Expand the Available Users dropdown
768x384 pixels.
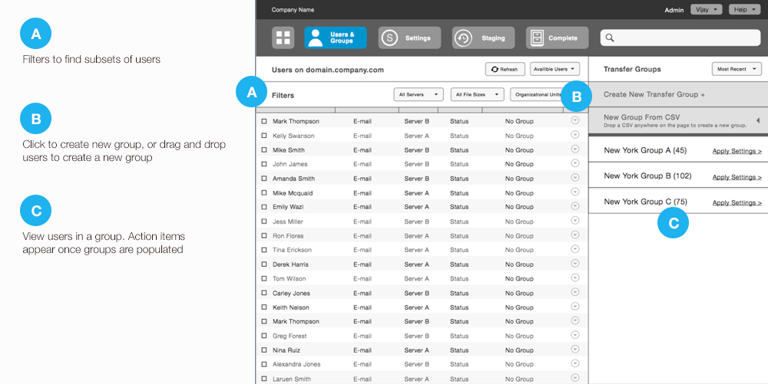[555, 70]
